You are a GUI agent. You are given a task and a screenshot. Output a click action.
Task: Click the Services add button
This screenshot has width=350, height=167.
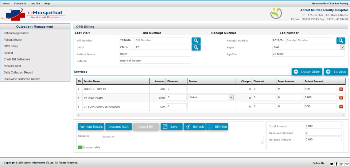coord(336,72)
